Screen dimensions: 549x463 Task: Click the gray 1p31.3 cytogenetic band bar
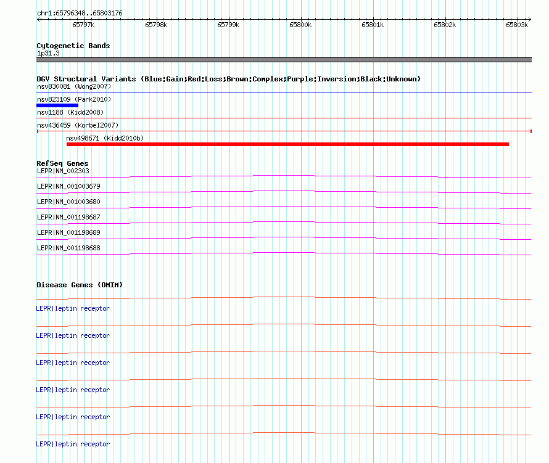point(284,60)
